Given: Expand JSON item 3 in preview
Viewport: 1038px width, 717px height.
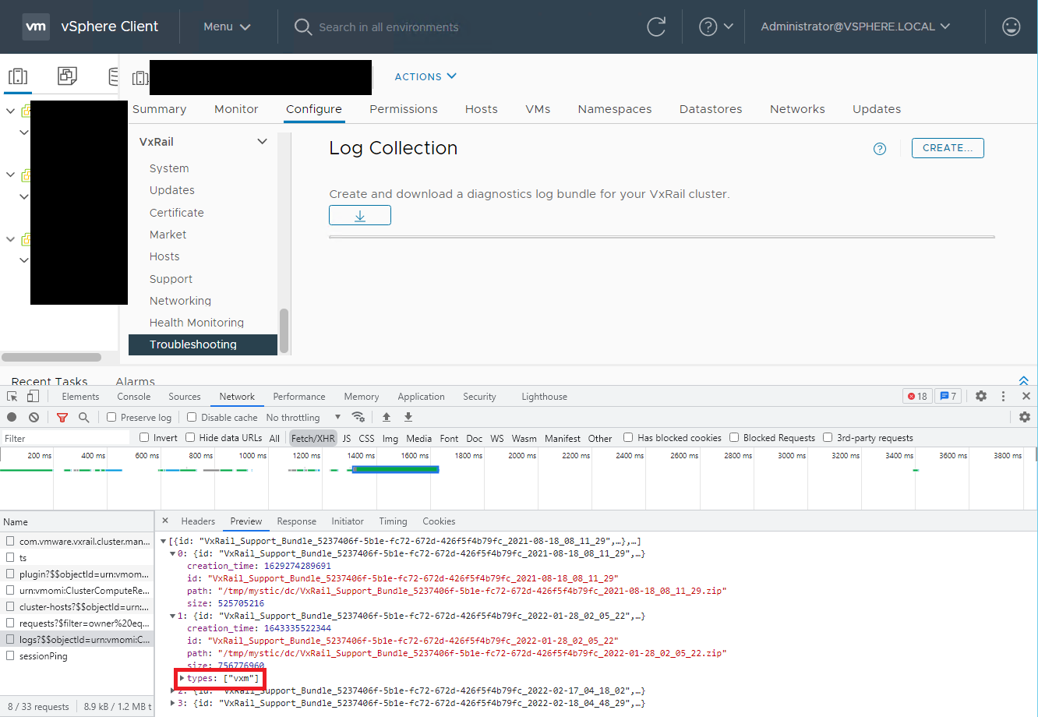Looking at the screenshot, I should coord(173,703).
